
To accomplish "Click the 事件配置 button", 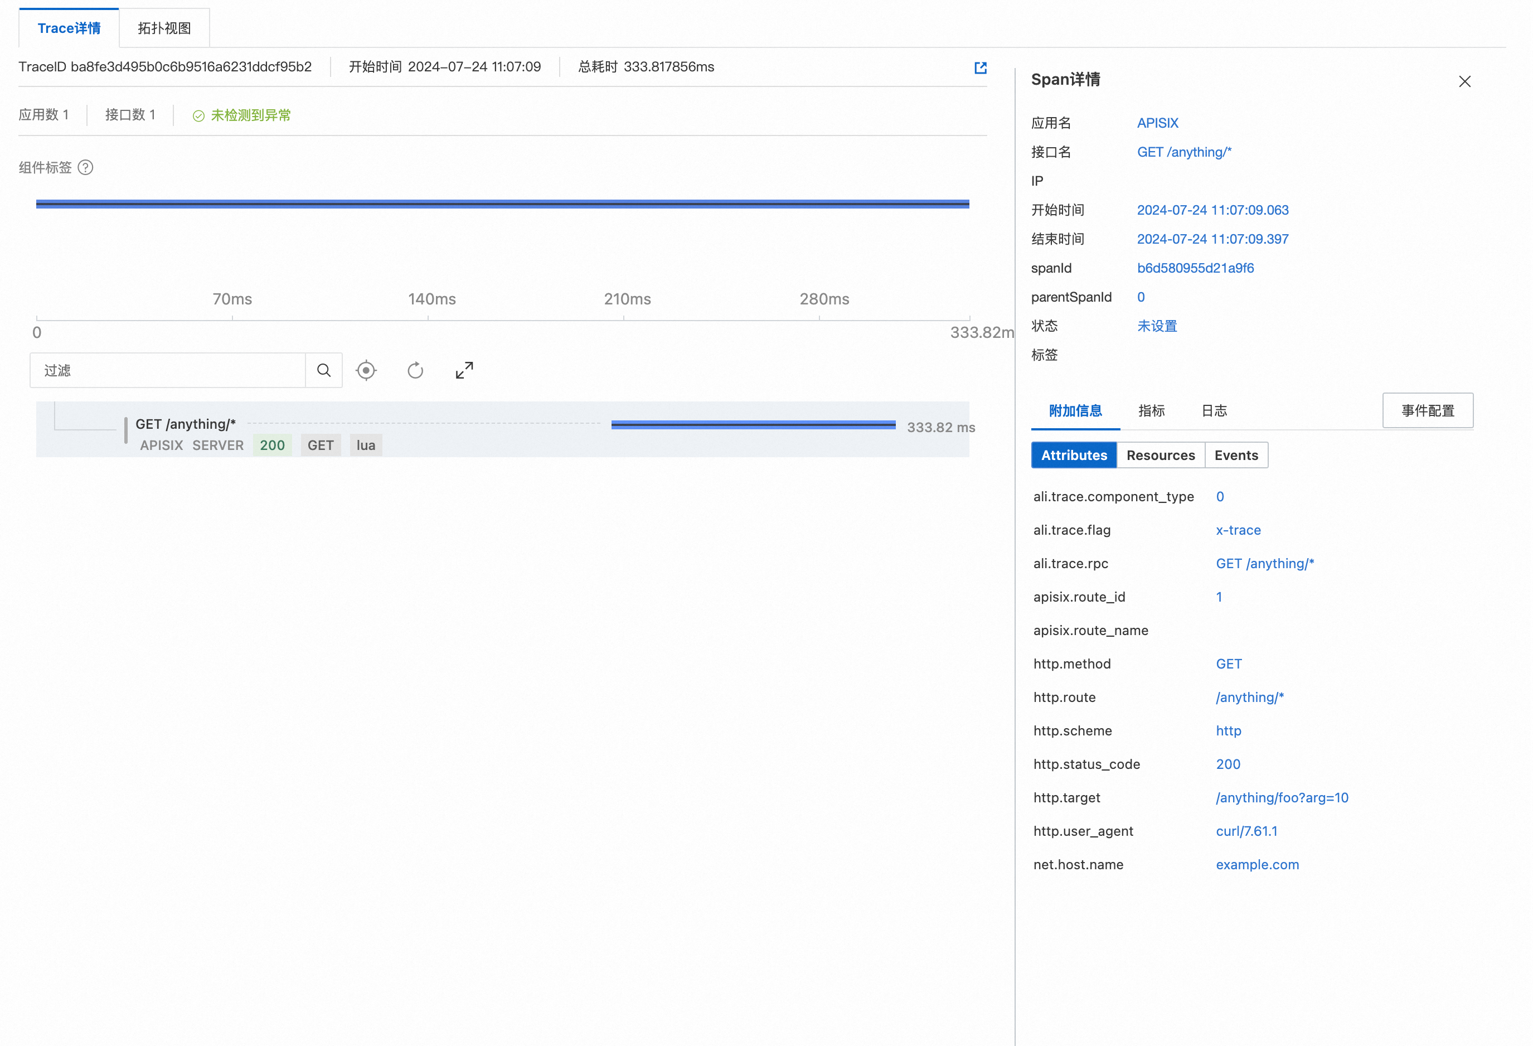I will 1428,410.
